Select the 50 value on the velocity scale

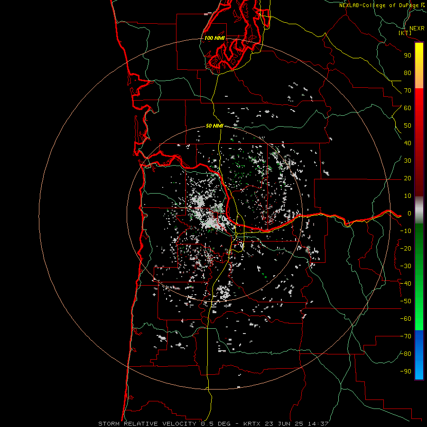[x=408, y=126]
